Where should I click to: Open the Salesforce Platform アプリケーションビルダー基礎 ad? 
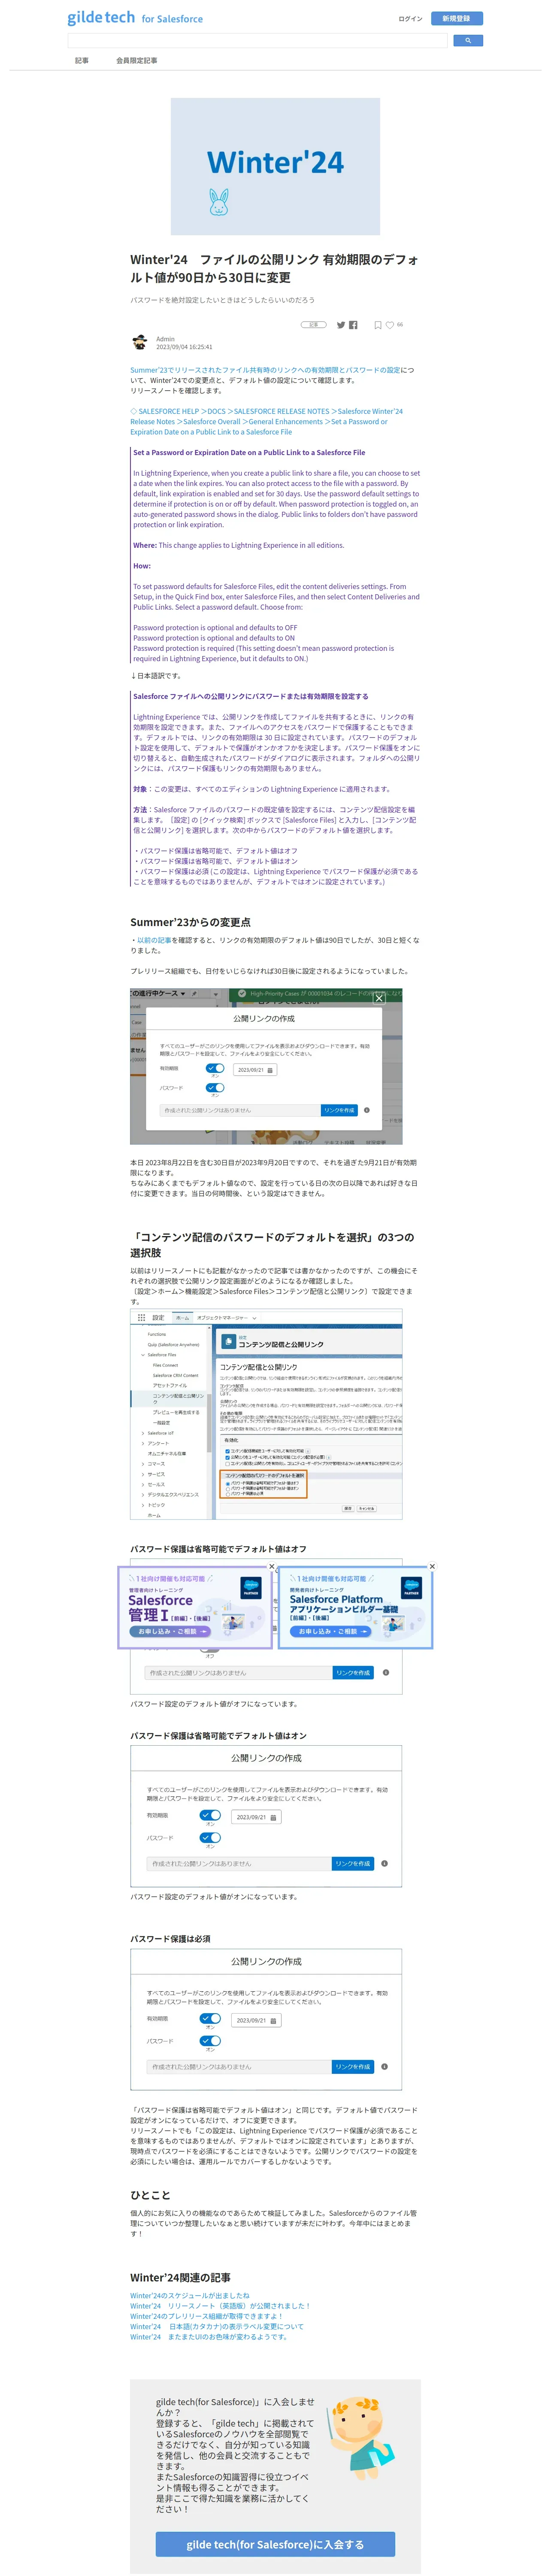tap(356, 1607)
